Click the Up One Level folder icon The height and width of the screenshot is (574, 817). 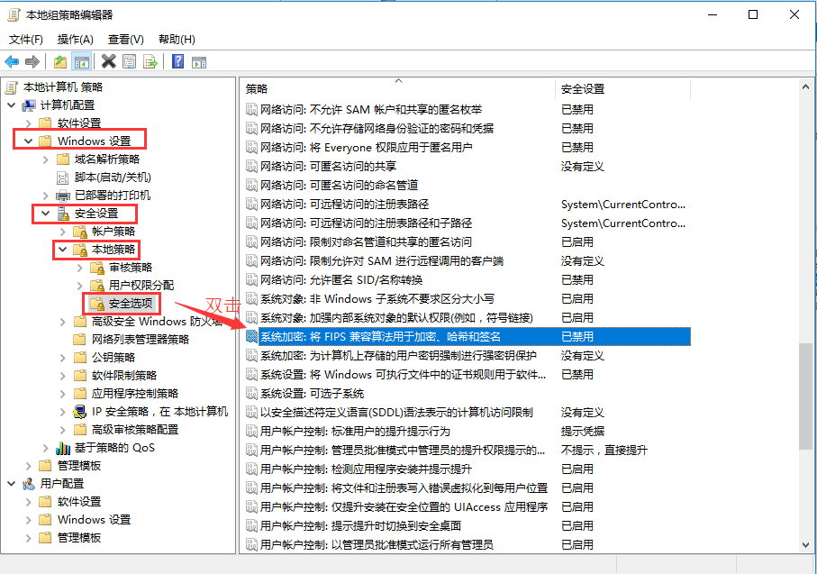(x=60, y=61)
